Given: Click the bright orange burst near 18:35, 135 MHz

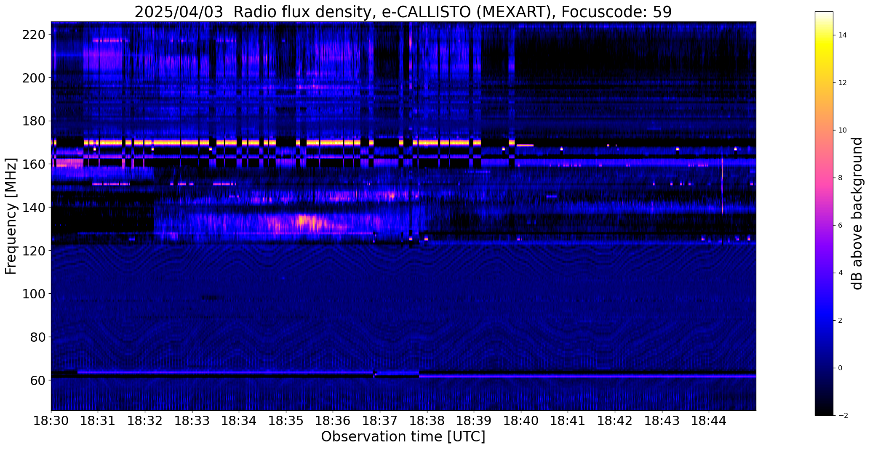Looking at the screenshot, I should (307, 222).
